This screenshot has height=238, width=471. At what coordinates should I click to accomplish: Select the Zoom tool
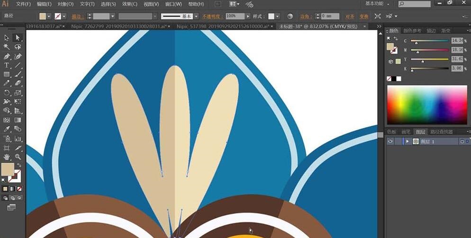coord(18,157)
